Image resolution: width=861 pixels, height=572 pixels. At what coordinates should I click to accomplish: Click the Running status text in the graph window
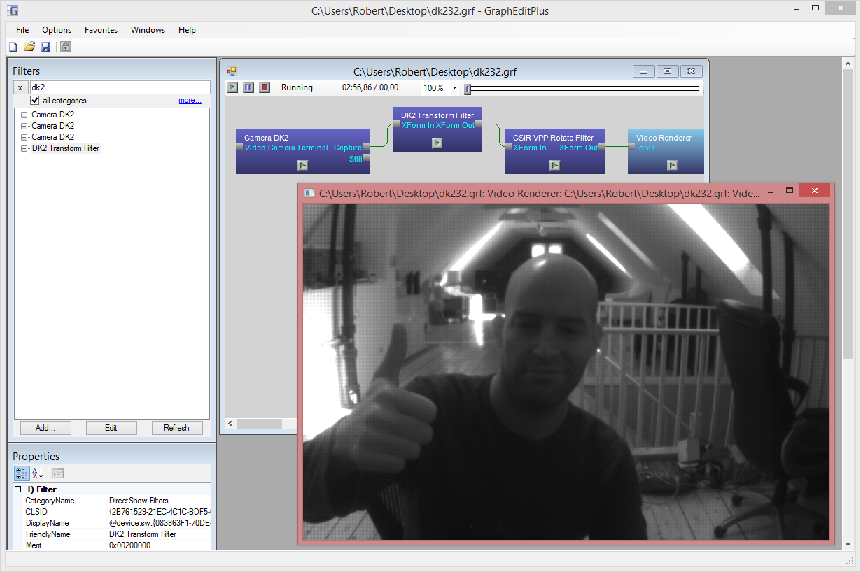[x=297, y=87]
